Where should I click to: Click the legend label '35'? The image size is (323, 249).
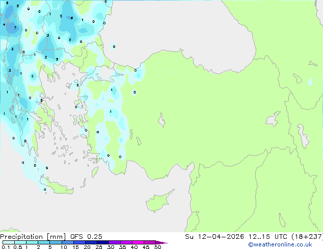(122, 247)
